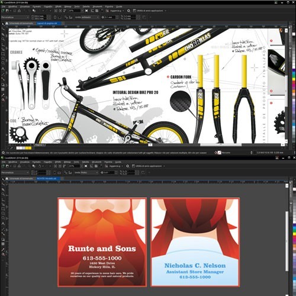Screen dimensions: 296x296
Task: Open Modifica menu in upper window
Action: [12, 7]
